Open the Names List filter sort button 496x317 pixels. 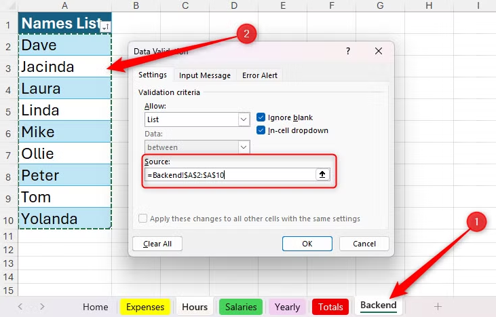(x=105, y=27)
